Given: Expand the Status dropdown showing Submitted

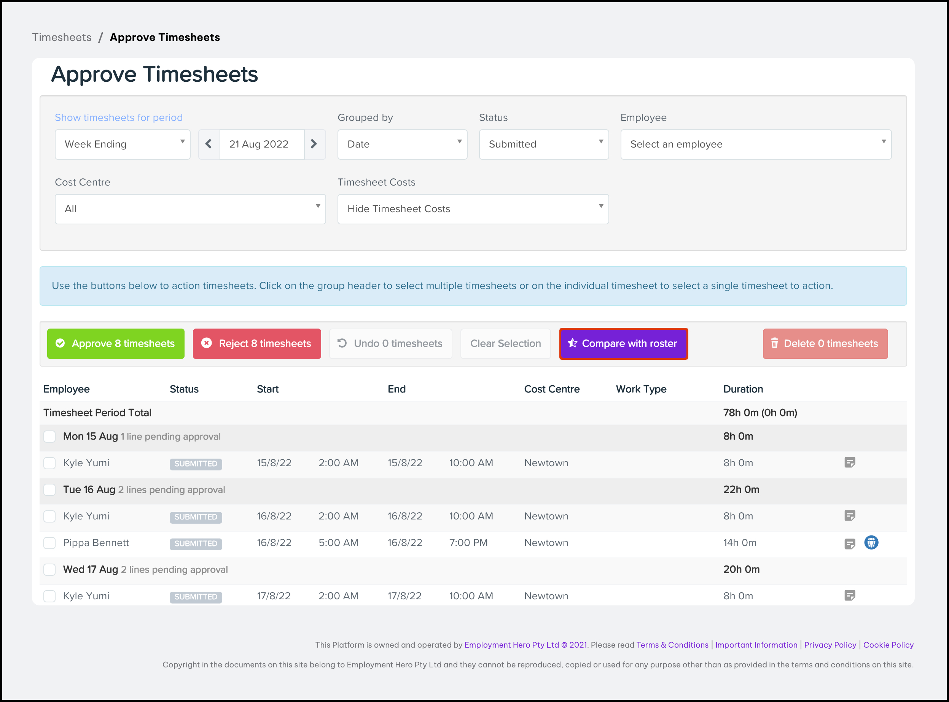Looking at the screenshot, I should pyautogui.click(x=543, y=144).
